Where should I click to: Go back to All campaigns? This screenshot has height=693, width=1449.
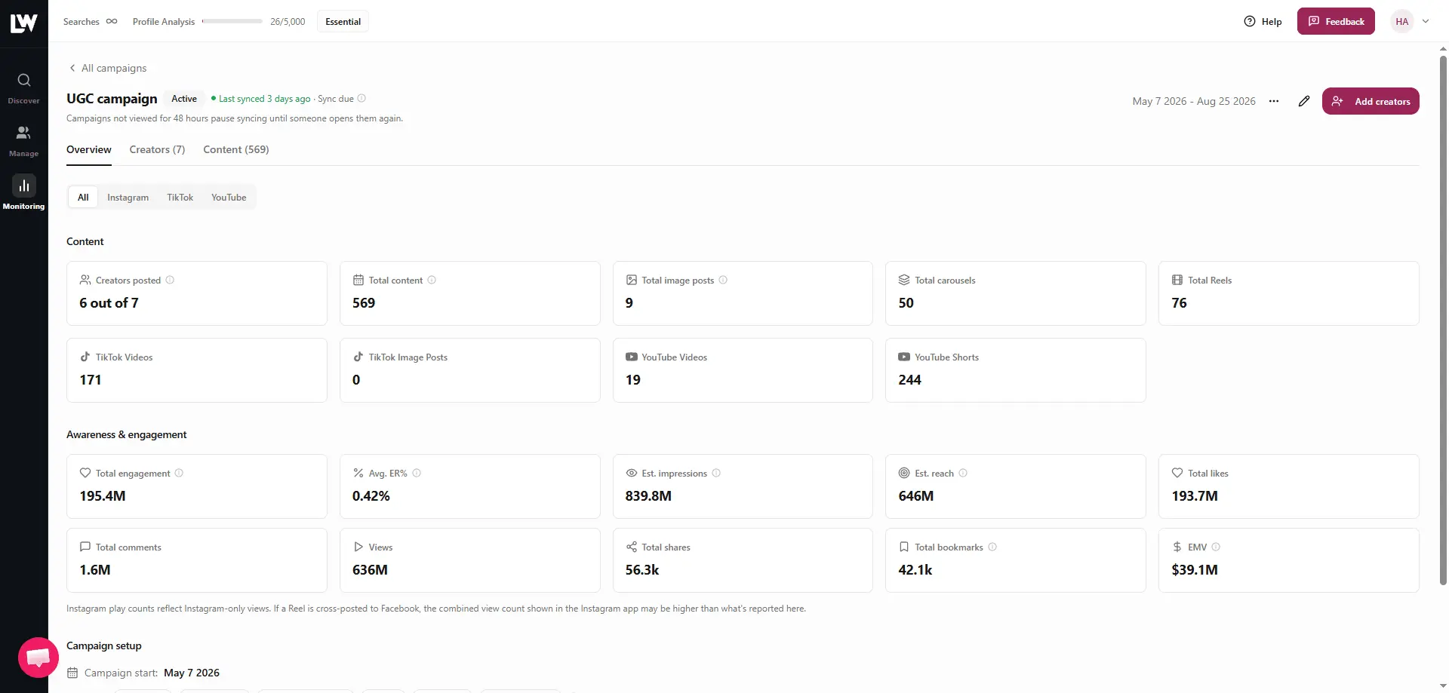click(107, 68)
